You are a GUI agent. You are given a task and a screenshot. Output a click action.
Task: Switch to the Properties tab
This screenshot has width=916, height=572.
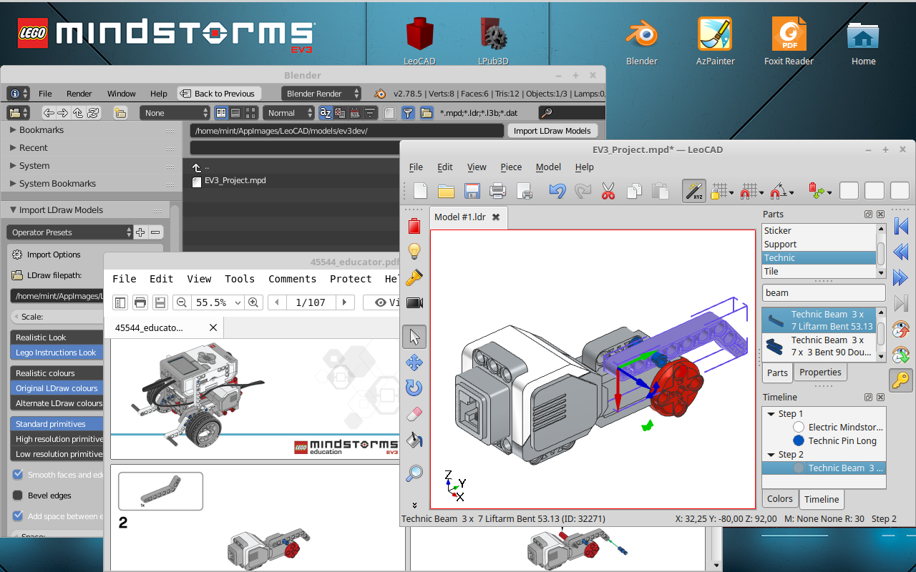pyautogui.click(x=820, y=373)
